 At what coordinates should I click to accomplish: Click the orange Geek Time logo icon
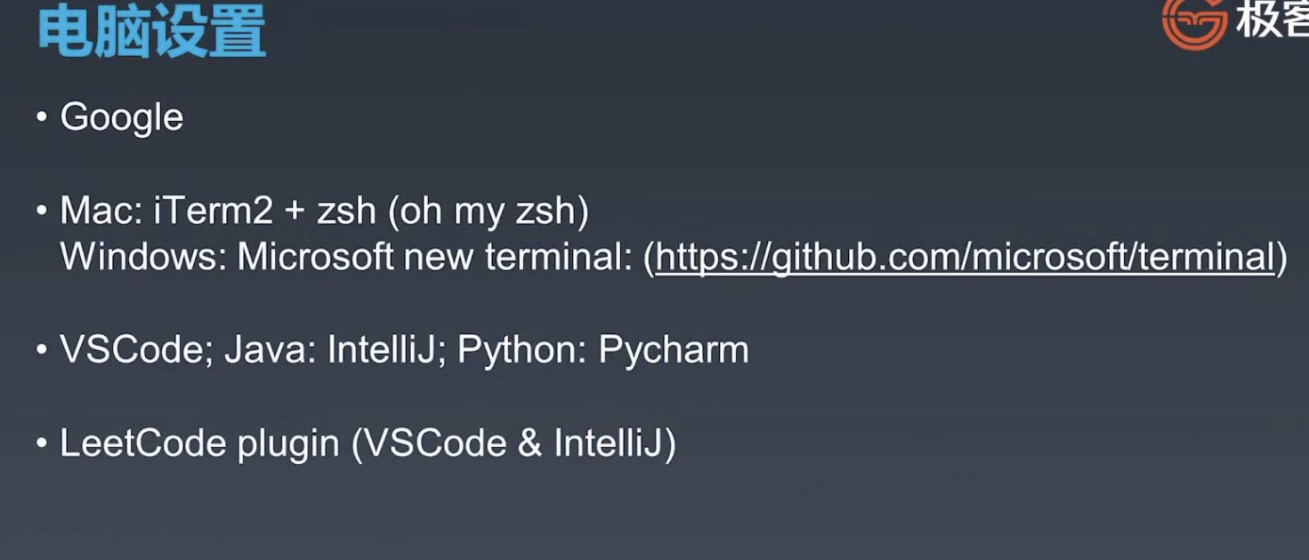pyautogui.click(x=1193, y=22)
